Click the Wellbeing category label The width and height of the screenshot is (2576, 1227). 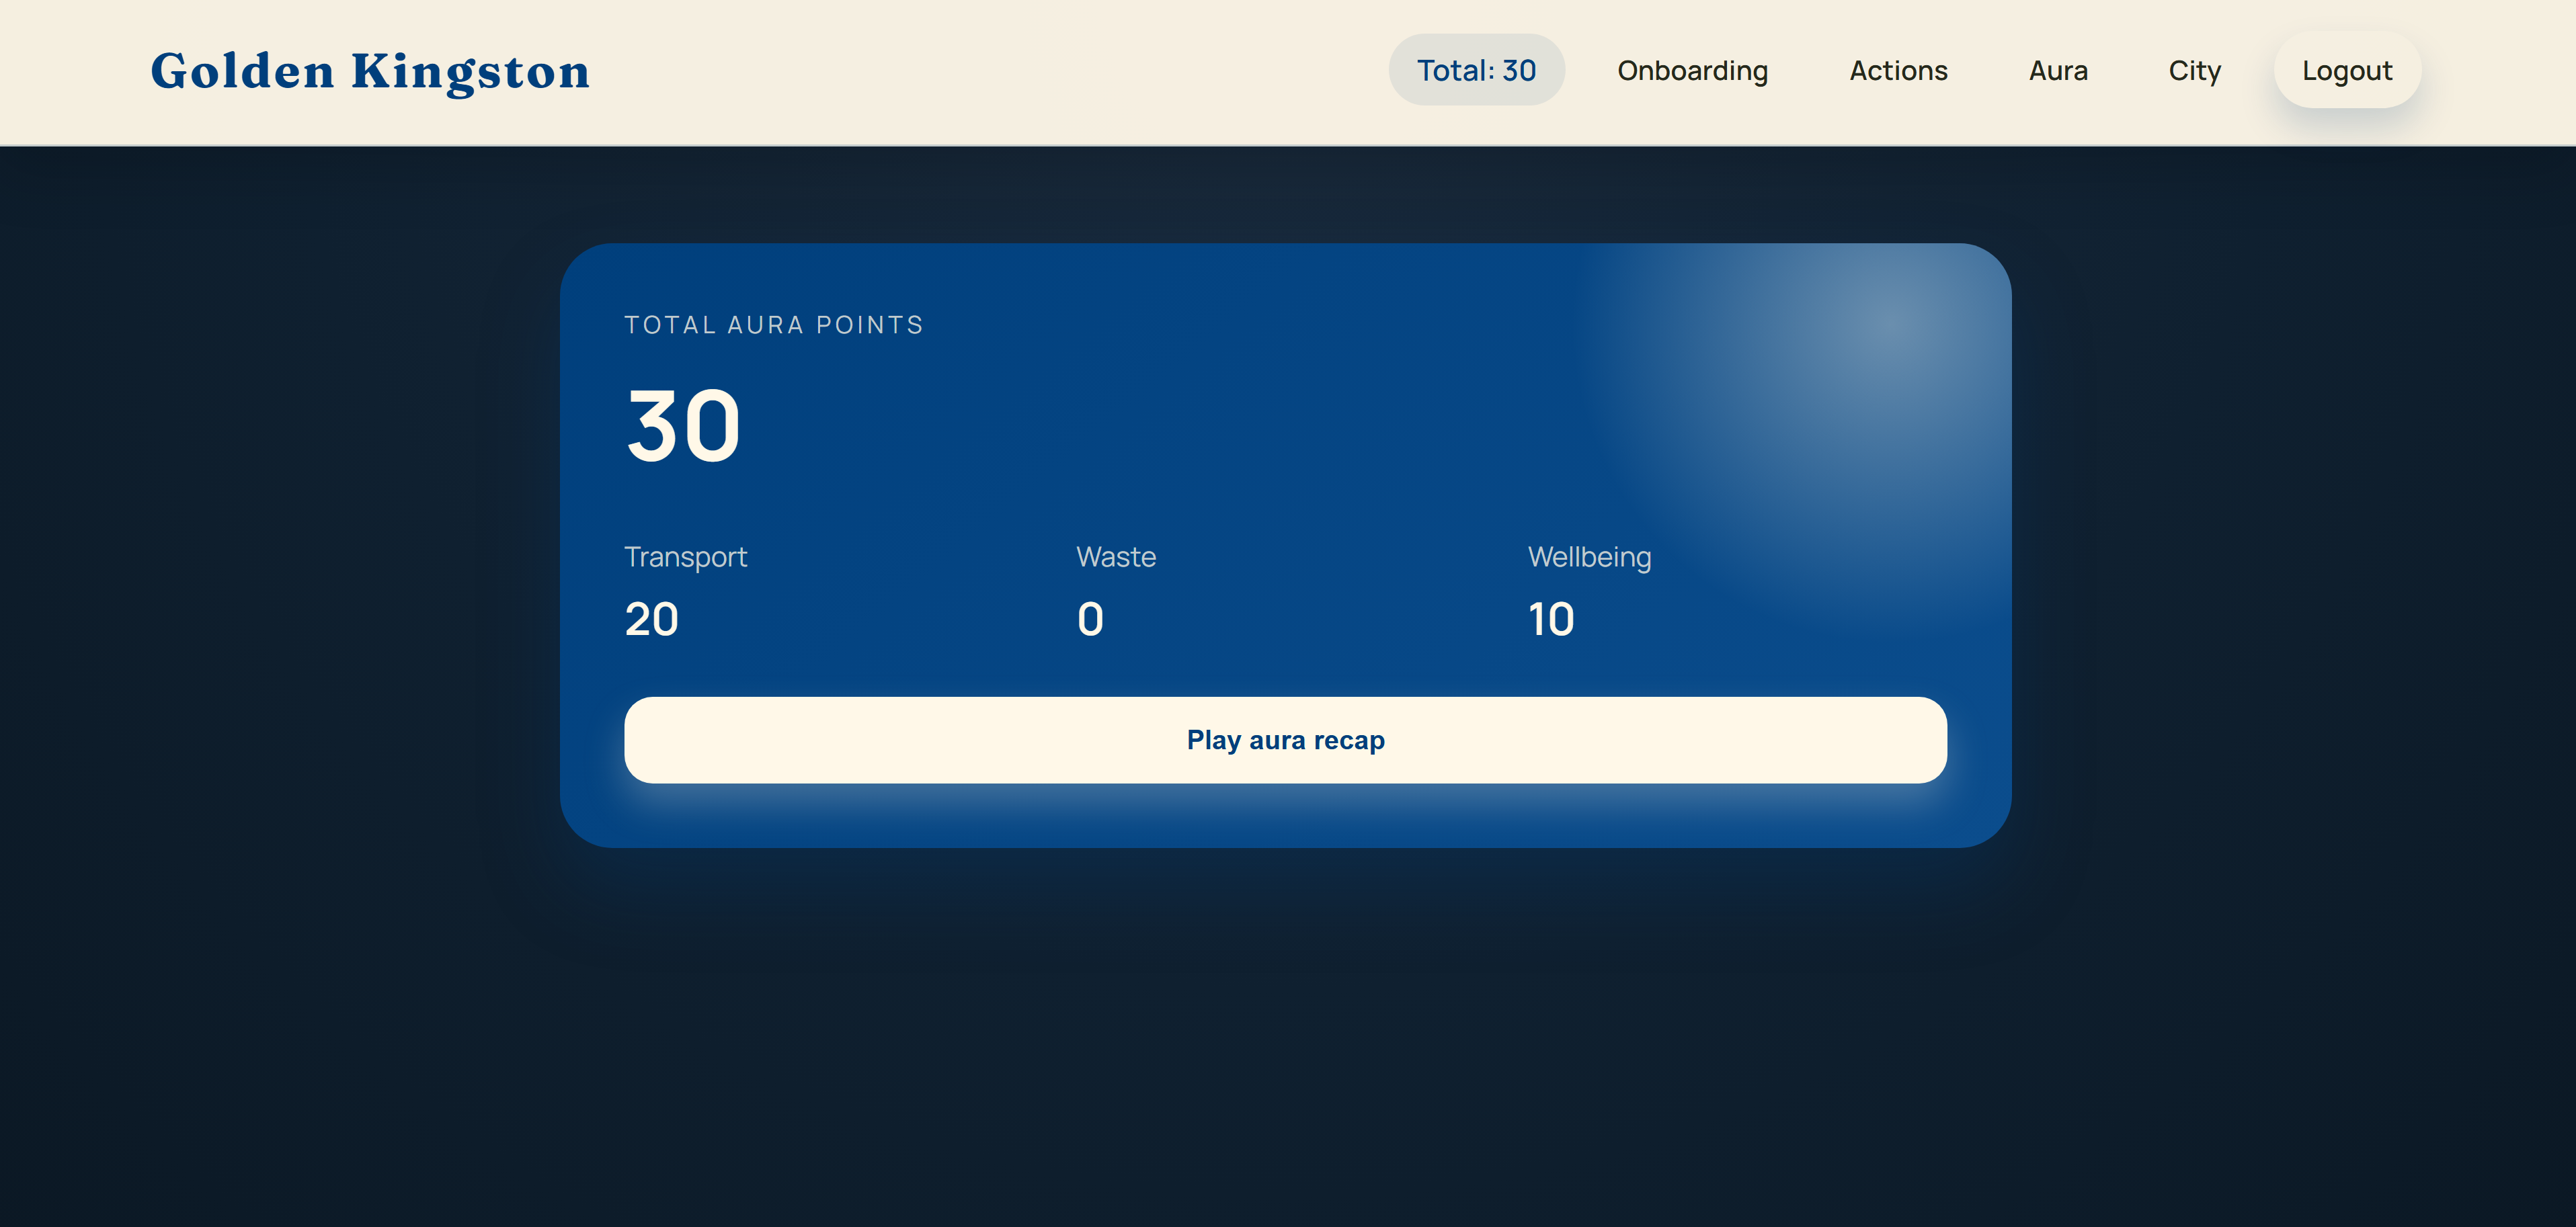click(1589, 557)
